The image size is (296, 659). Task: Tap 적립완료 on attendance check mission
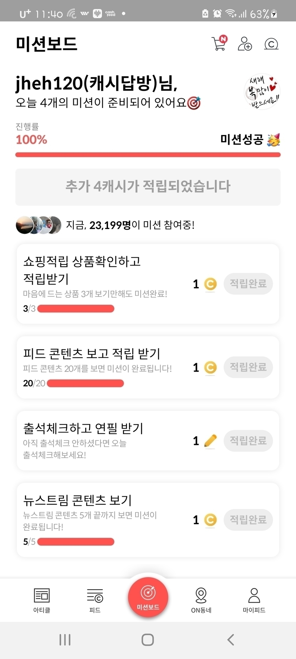pos(248,441)
